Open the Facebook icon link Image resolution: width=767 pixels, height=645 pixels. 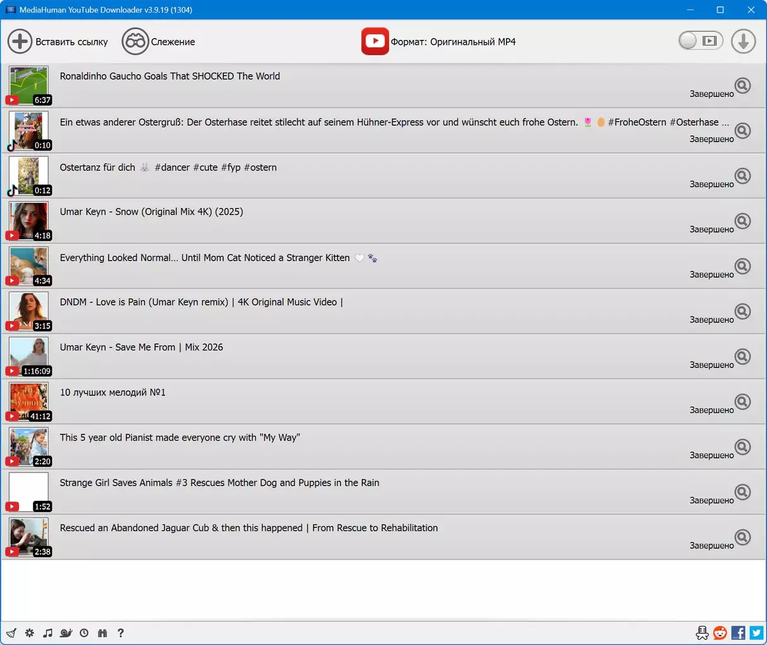tap(738, 633)
